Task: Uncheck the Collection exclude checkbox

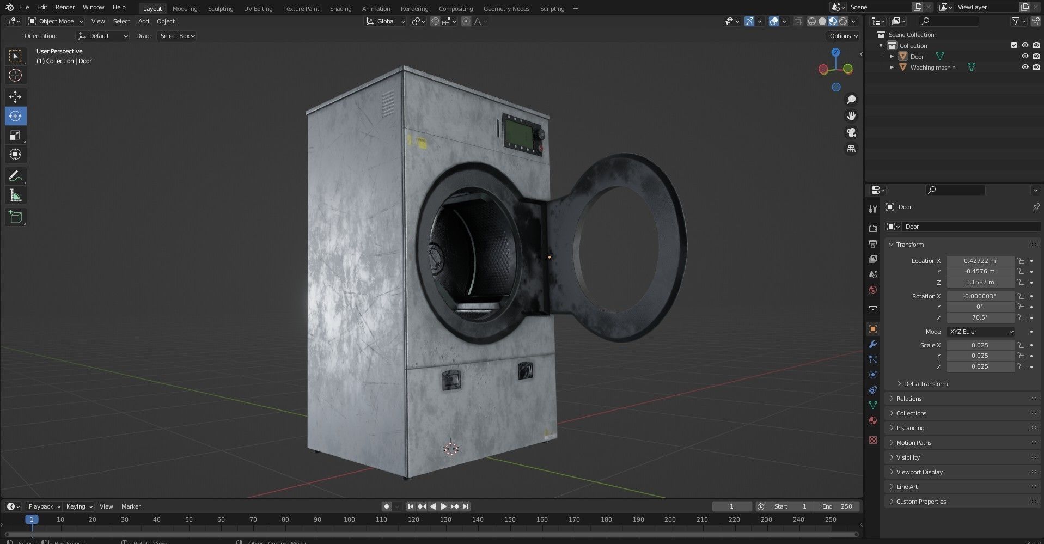Action: 1014,45
